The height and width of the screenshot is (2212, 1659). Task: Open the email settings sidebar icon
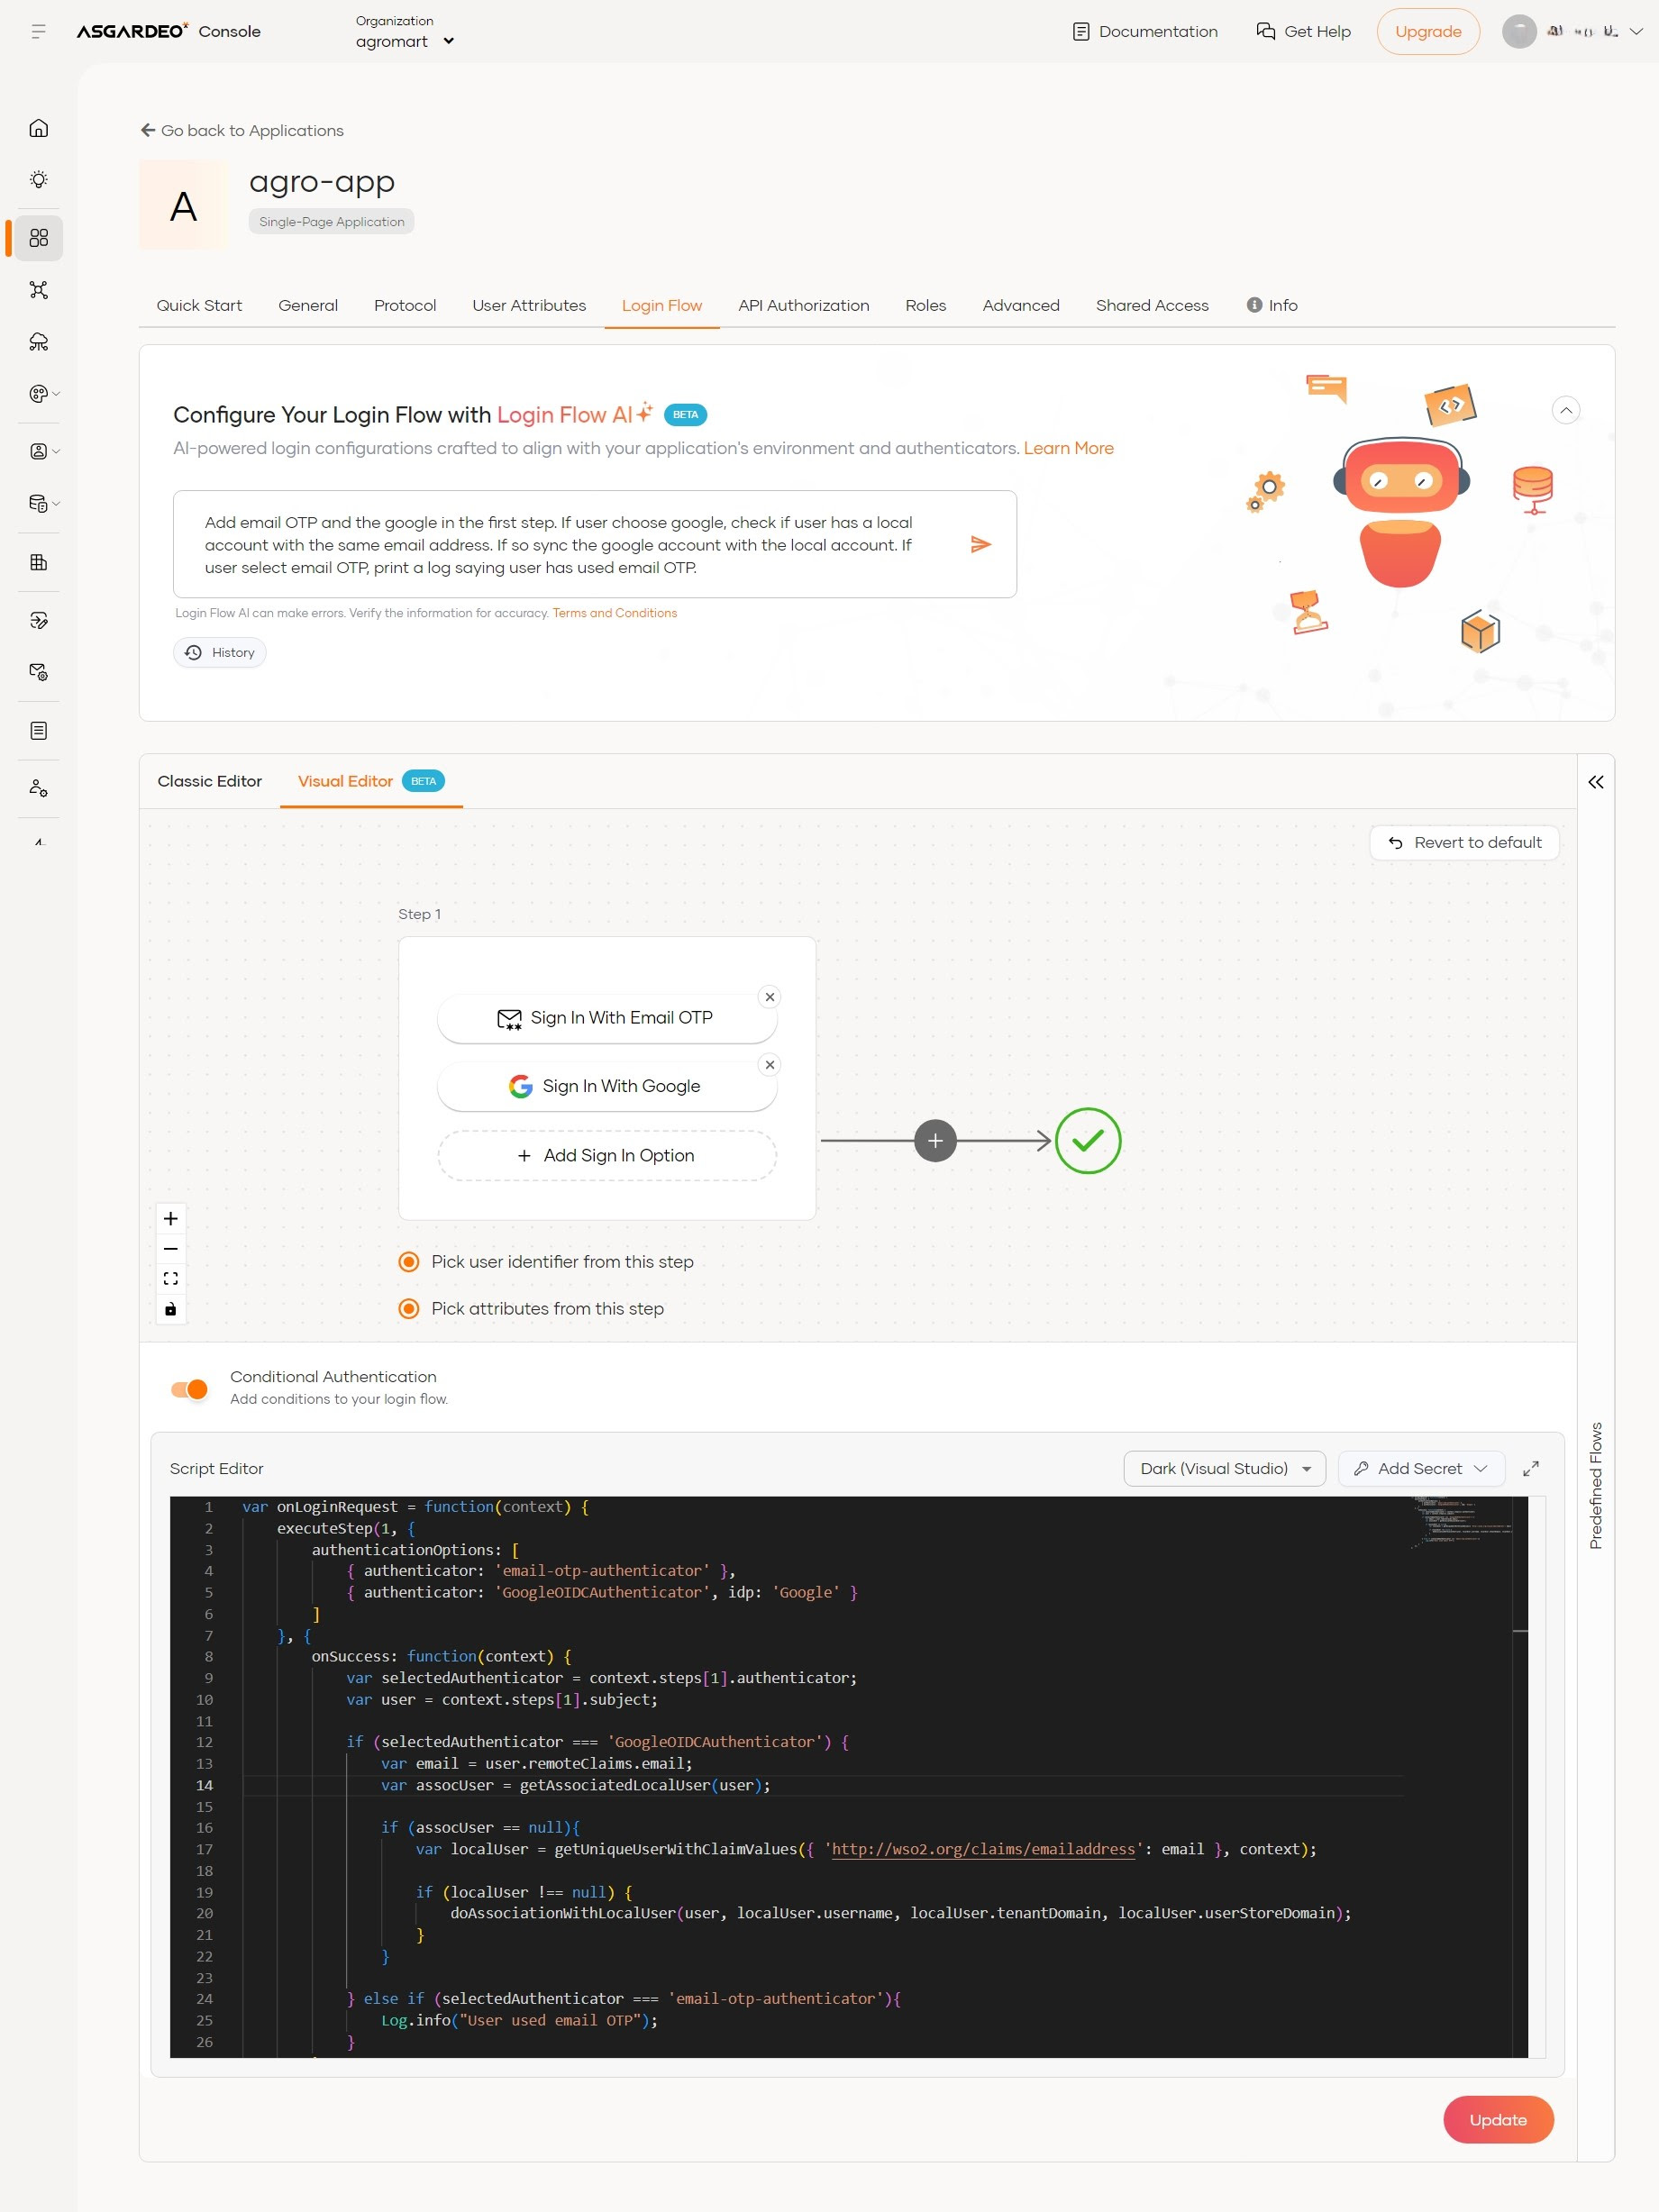point(38,672)
